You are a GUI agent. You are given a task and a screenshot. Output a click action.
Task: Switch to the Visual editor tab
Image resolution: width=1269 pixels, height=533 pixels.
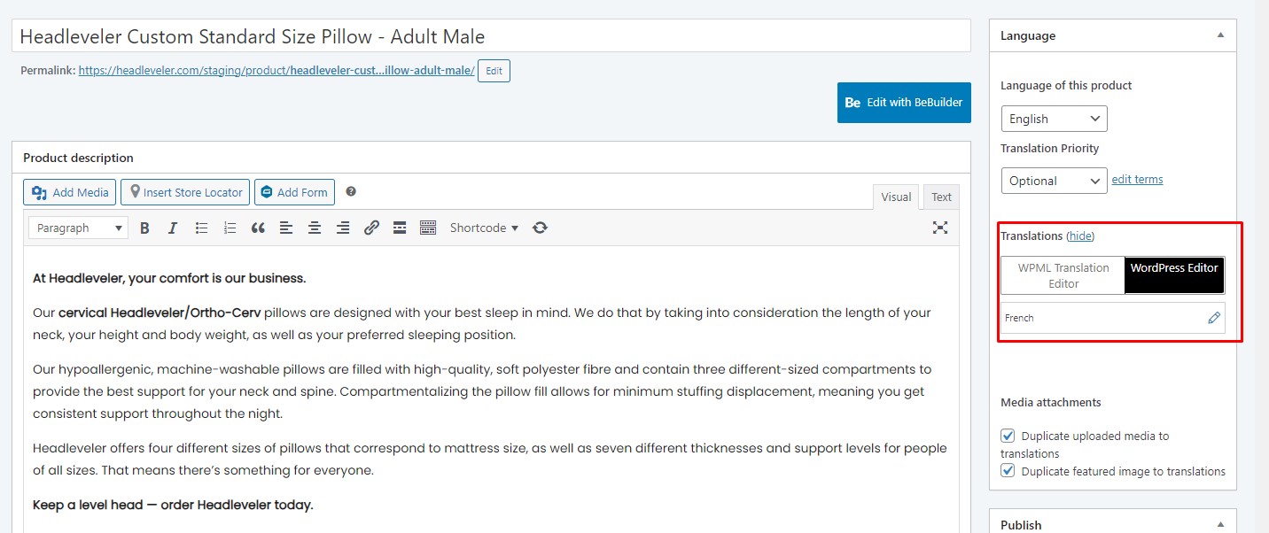(x=896, y=197)
